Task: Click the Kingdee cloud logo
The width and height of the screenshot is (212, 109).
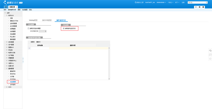Action: click(x=13, y=3)
